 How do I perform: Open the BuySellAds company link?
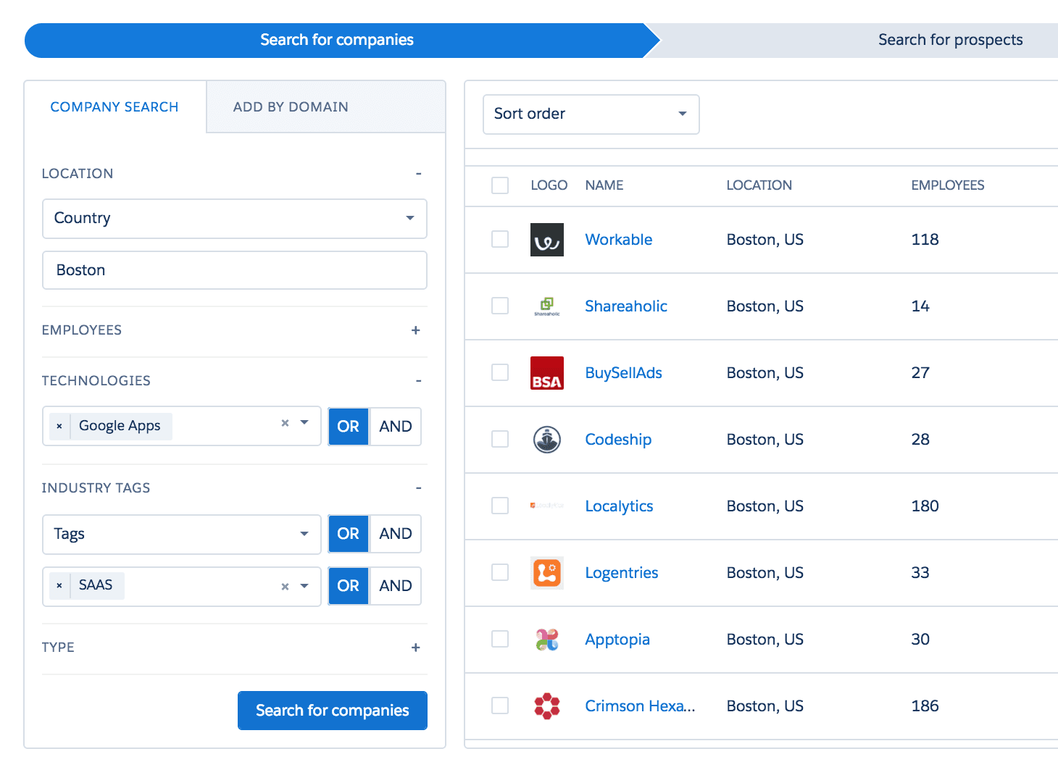pyautogui.click(x=624, y=373)
